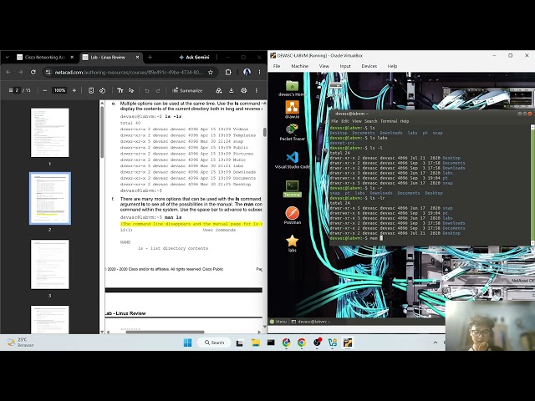The height and width of the screenshot is (401, 535).
Task: Zoom out using the minus button
Action: click(44, 90)
